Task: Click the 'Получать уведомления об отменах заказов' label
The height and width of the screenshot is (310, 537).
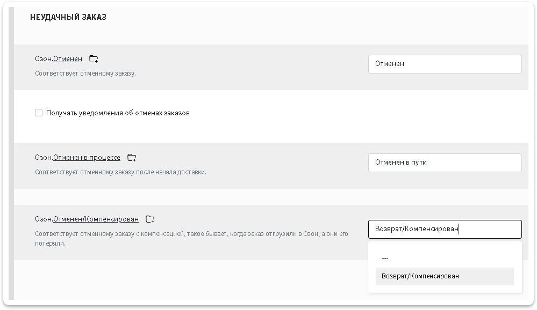Action: tap(118, 113)
